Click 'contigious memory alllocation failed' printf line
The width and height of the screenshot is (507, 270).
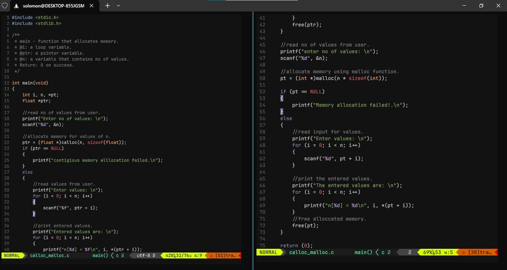pos(98,160)
